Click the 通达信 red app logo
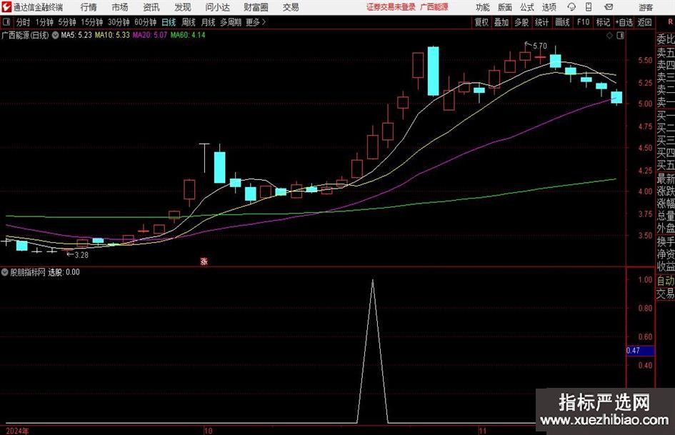Viewport: 675px width, 435px height. pyautogui.click(x=6, y=7)
